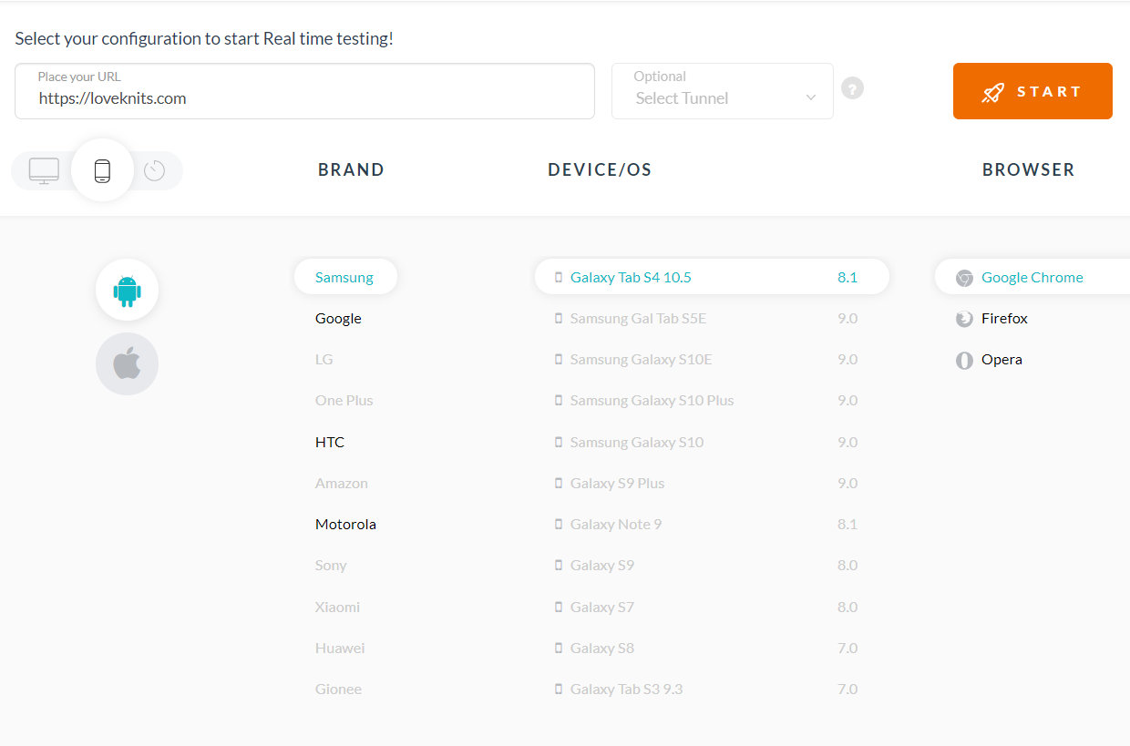This screenshot has width=1130, height=746.
Task: Switch to desktop testing mode icon
Action: (44, 170)
